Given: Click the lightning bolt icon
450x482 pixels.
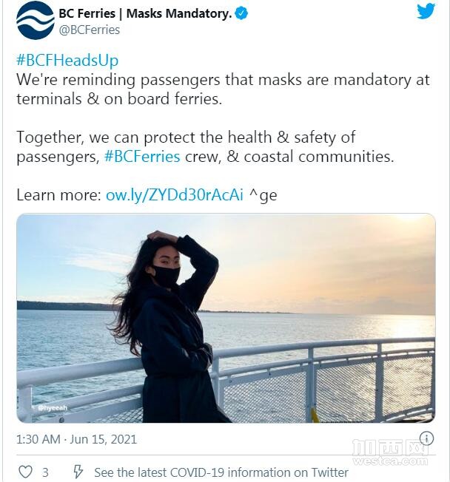Looking at the screenshot, I should [x=78, y=472].
